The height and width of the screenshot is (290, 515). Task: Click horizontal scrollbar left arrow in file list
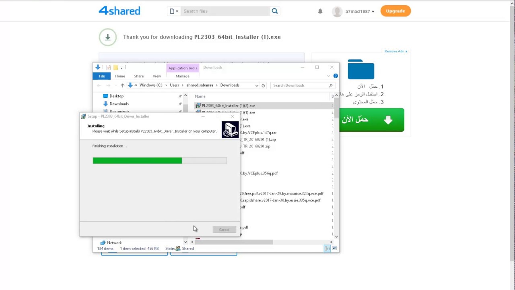[192, 242]
